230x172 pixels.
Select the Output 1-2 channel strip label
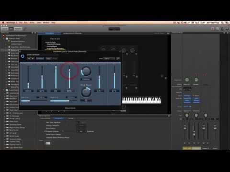click(x=206, y=148)
